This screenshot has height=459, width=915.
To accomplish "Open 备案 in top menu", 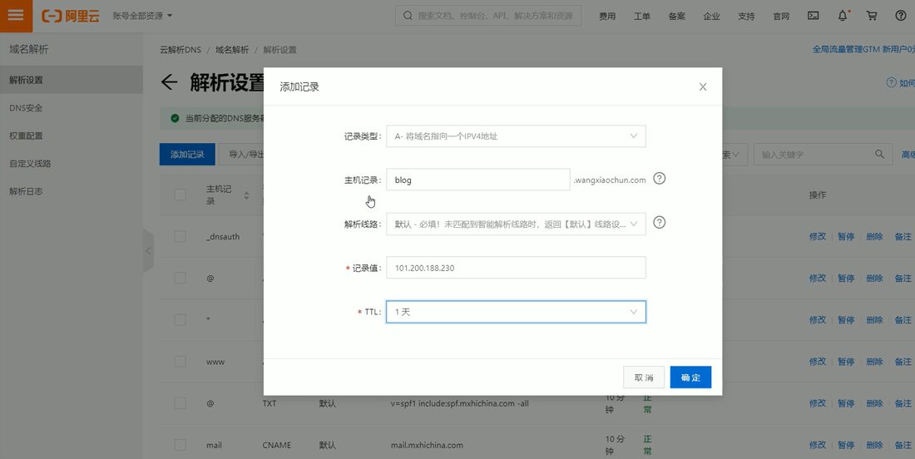I will (676, 17).
